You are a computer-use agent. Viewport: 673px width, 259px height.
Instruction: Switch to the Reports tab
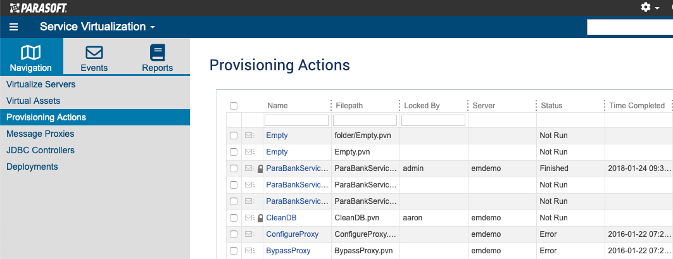point(158,56)
